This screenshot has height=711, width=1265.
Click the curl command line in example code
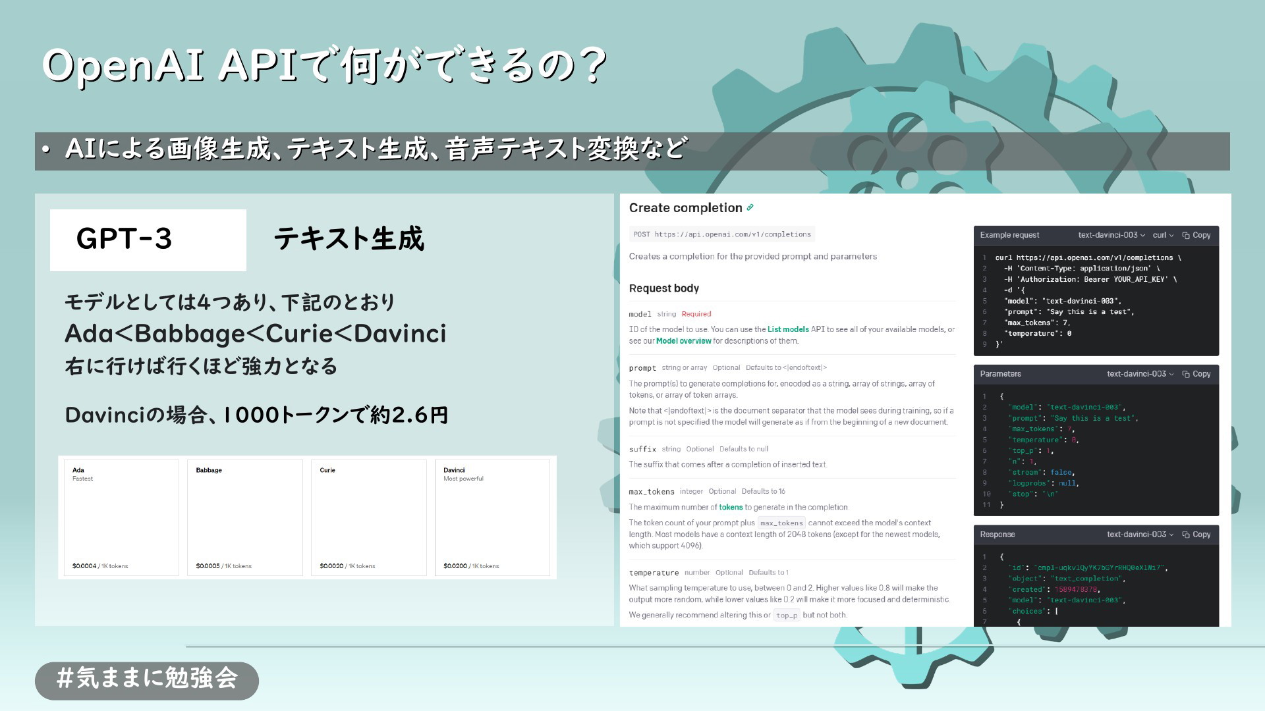1088,258
